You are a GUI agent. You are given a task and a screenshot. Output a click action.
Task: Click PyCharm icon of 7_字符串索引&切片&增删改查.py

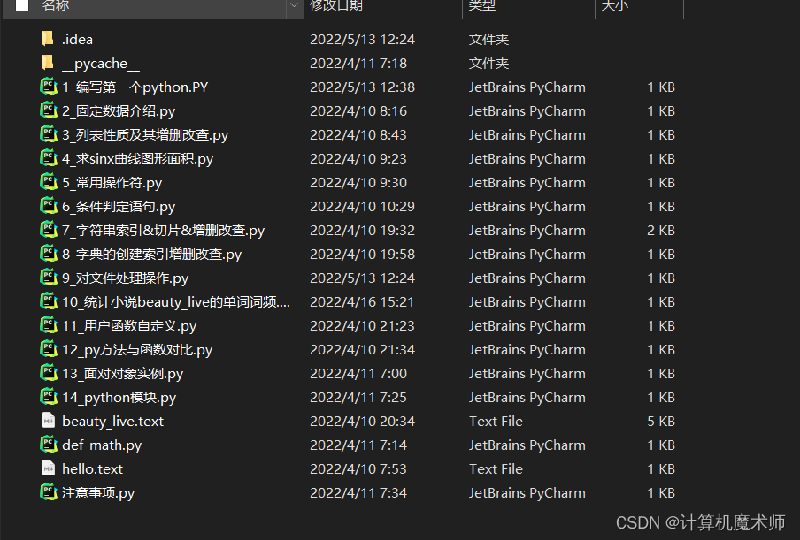pos(49,230)
